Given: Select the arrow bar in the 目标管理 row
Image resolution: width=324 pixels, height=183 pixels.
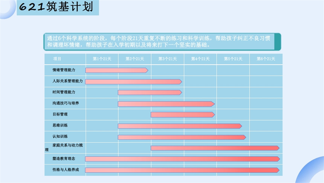Looking at the screenshot, I should tap(183, 114).
